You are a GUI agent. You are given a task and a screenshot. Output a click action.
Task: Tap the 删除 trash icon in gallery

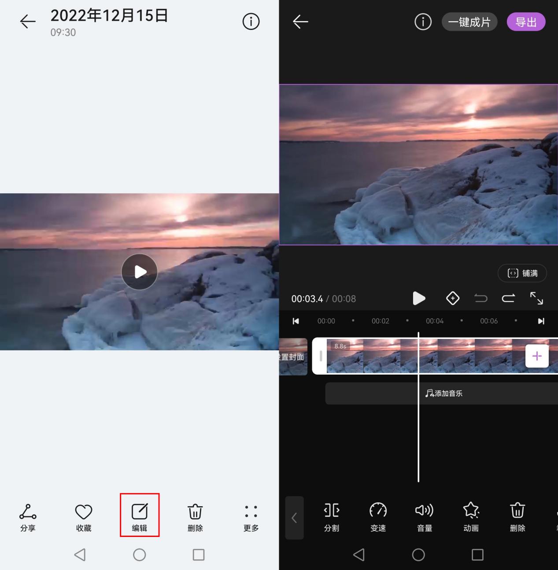(195, 518)
